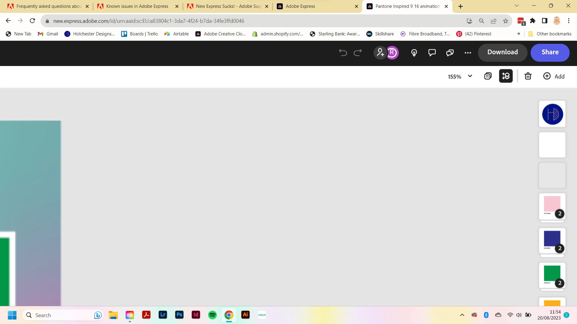Click the undo arrow icon
Image resolution: width=577 pixels, height=324 pixels.
(343, 52)
